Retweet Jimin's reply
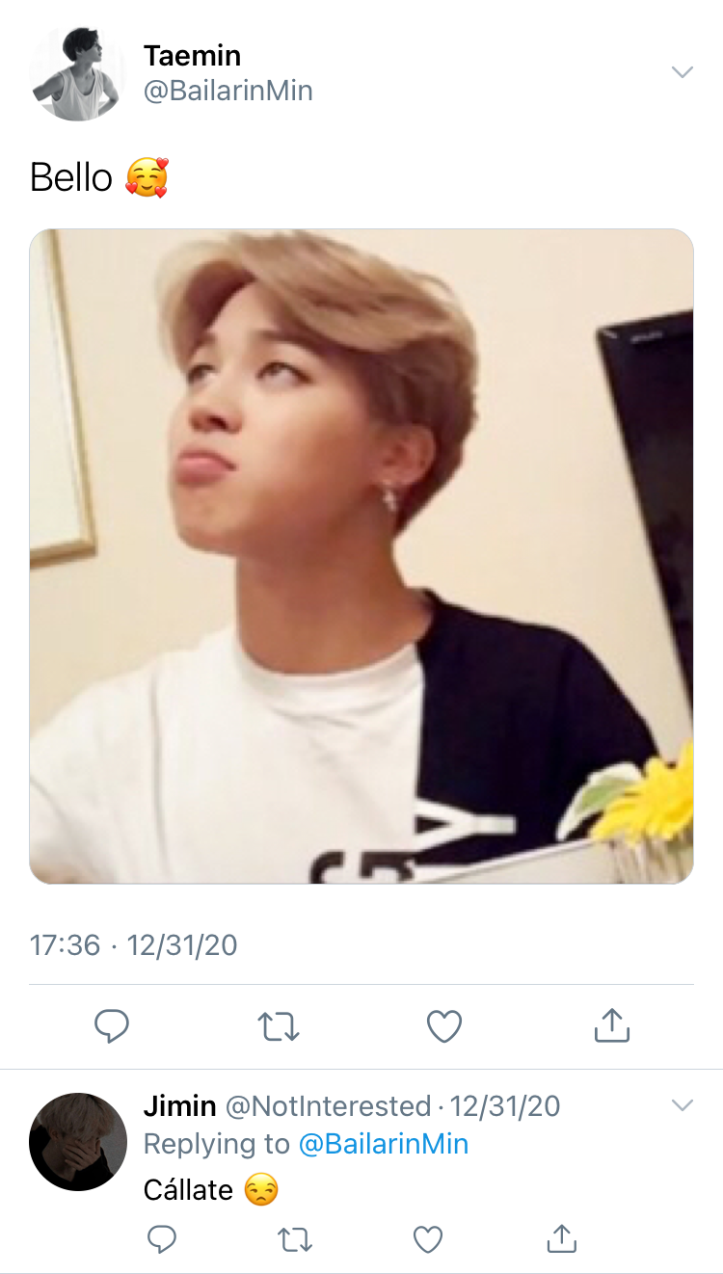This screenshot has height=1274, width=723. point(295,1239)
